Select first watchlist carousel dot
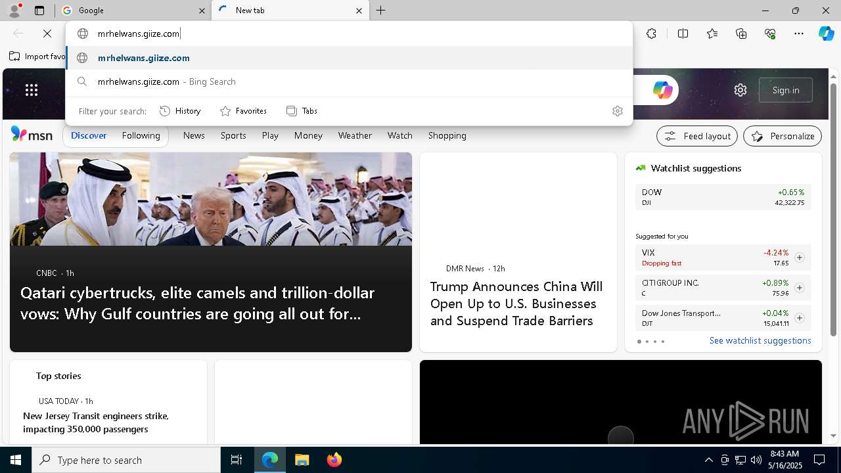841x473 pixels. pos(639,342)
